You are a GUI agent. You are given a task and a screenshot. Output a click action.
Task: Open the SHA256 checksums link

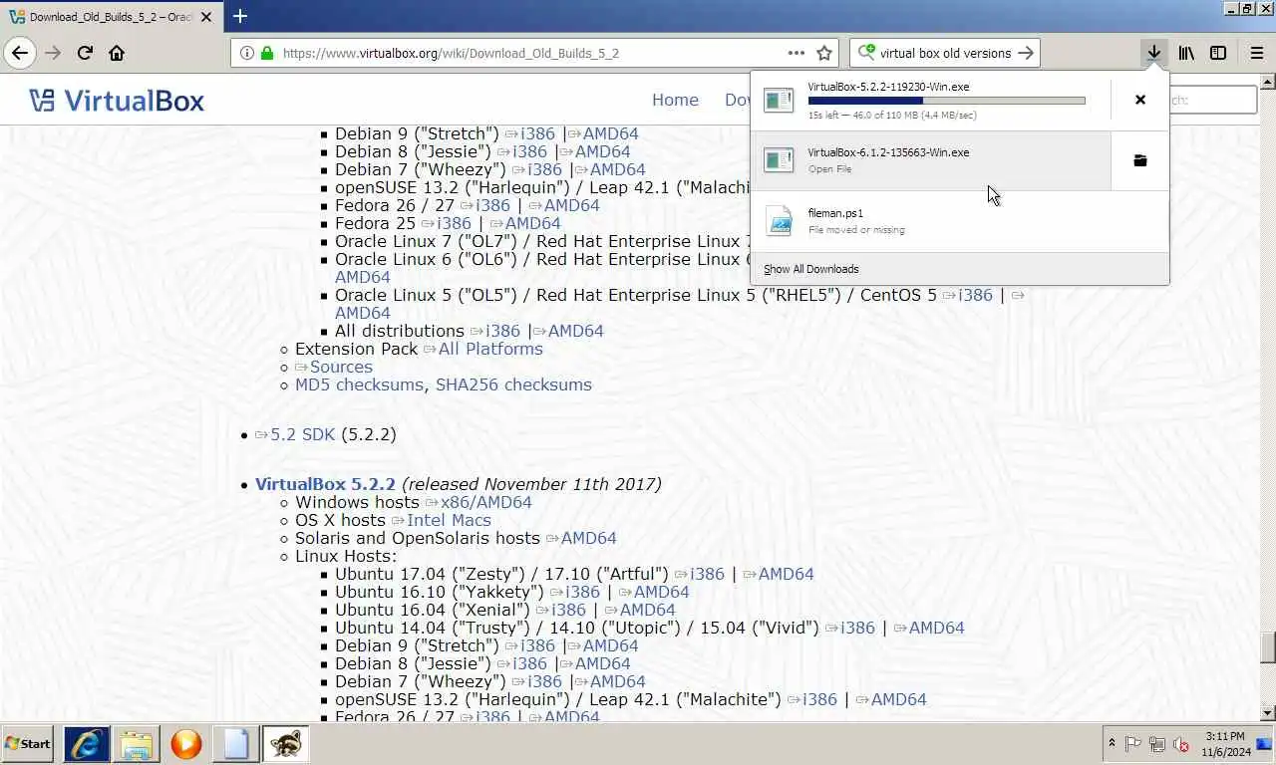(513, 384)
